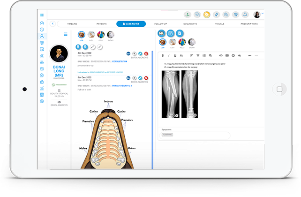Screen dimensions: 301x197
Task: Expand the dropdown arrow beside profile avatar
Action: [x=263, y=14]
